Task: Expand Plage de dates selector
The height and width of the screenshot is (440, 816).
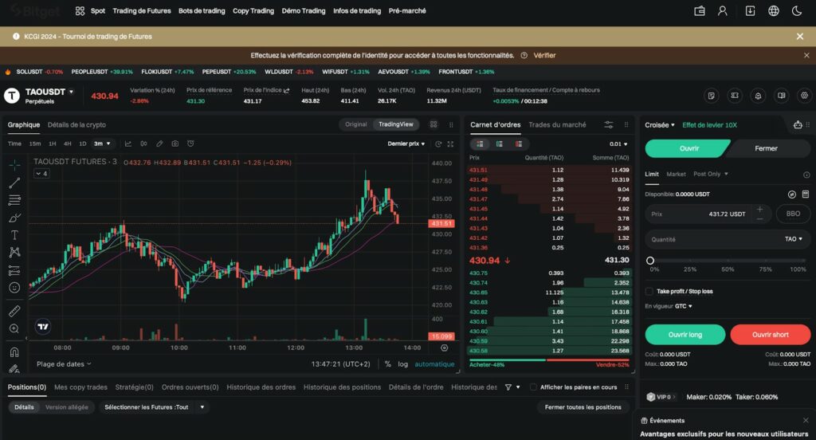Action: 64,364
